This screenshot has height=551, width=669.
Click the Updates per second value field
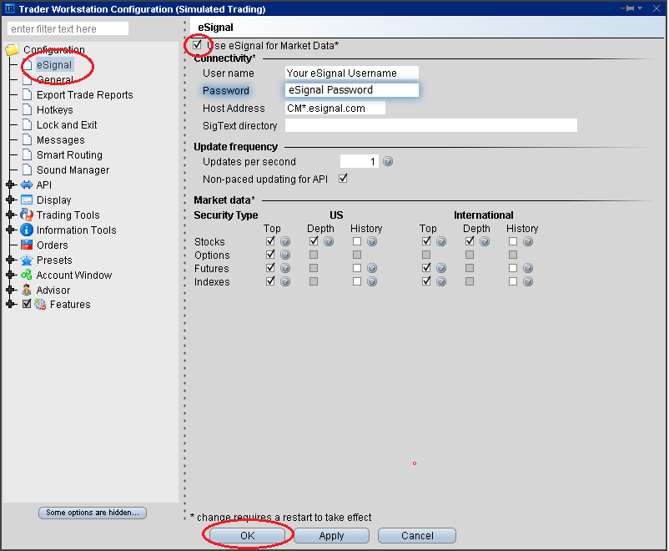pyautogui.click(x=360, y=161)
